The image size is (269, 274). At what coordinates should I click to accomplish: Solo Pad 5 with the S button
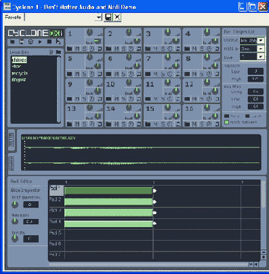click(84, 74)
